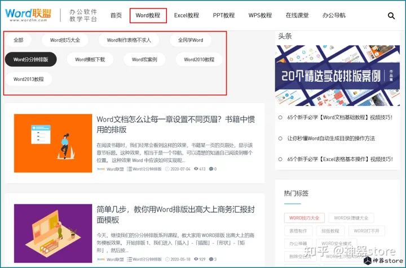Open the 20个精选实战排版案例 banner image
The height and width of the screenshot is (268, 406).
click(333, 76)
